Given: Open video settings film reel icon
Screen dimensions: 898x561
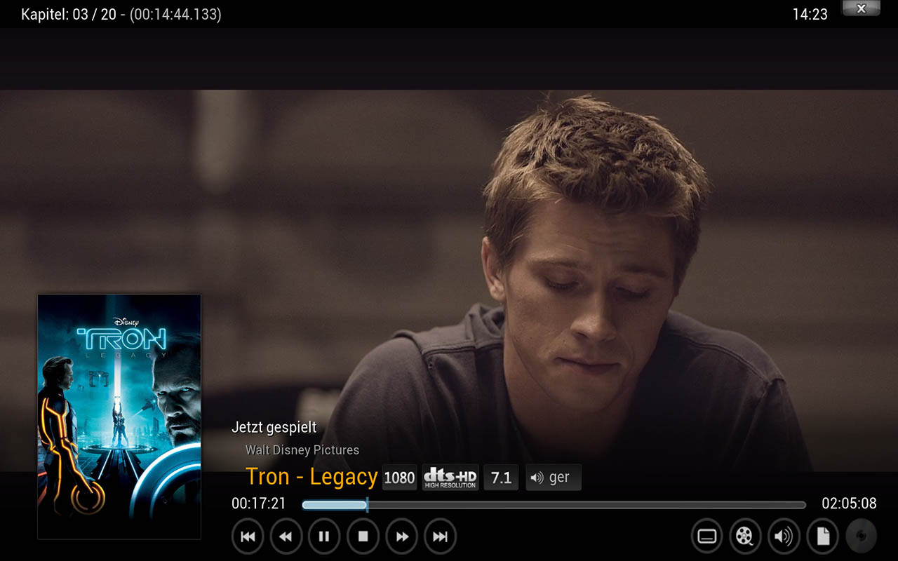Looking at the screenshot, I should [746, 536].
